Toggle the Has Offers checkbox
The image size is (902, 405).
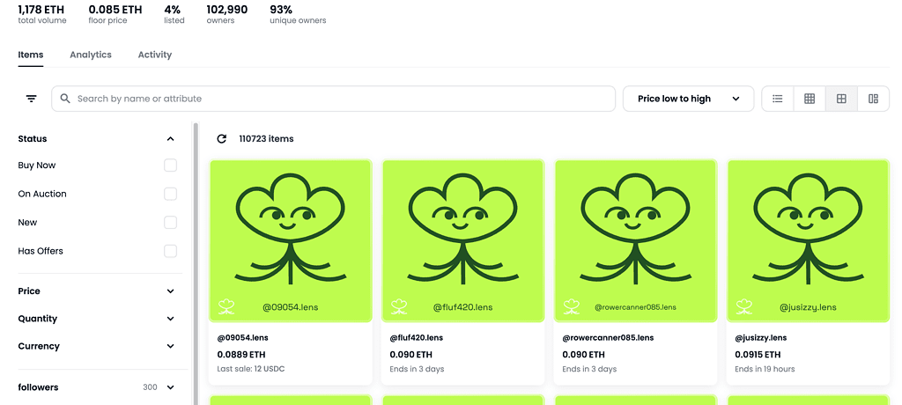click(x=170, y=251)
